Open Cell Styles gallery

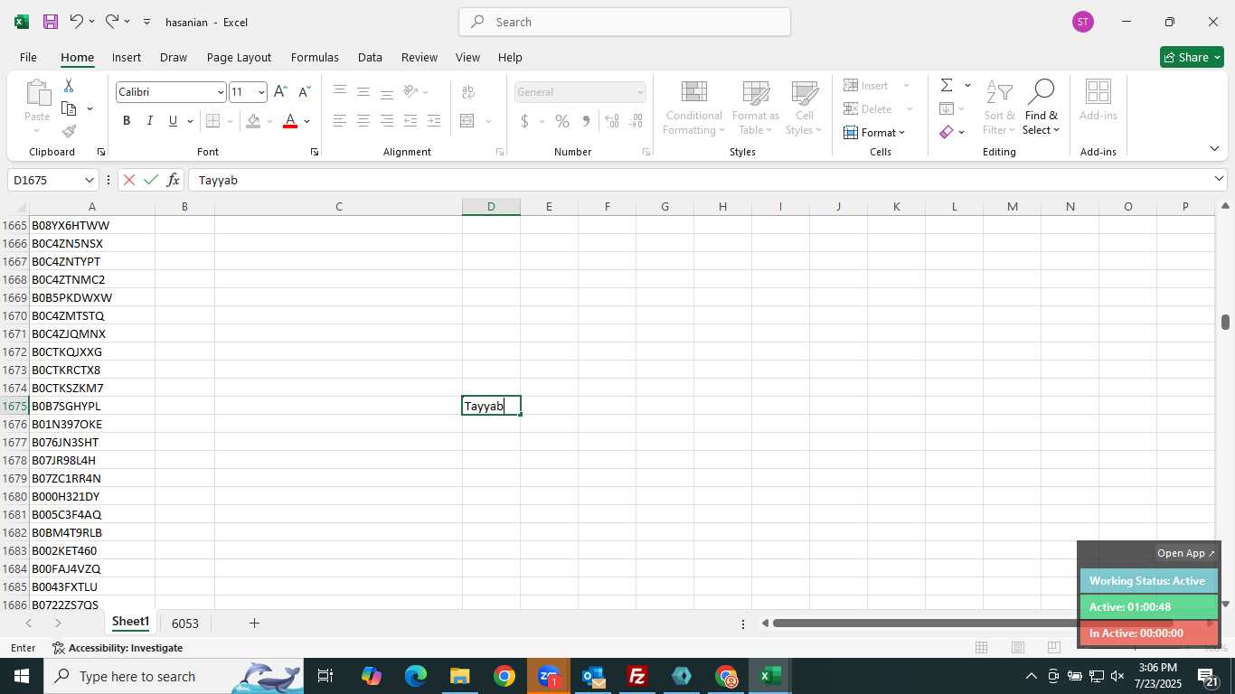(804, 108)
